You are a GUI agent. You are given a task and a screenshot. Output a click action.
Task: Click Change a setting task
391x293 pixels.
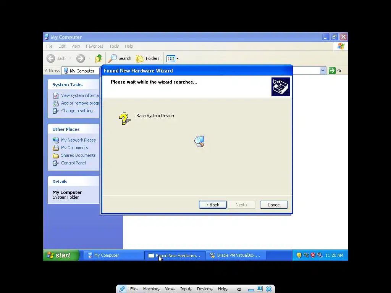pos(77,111)
